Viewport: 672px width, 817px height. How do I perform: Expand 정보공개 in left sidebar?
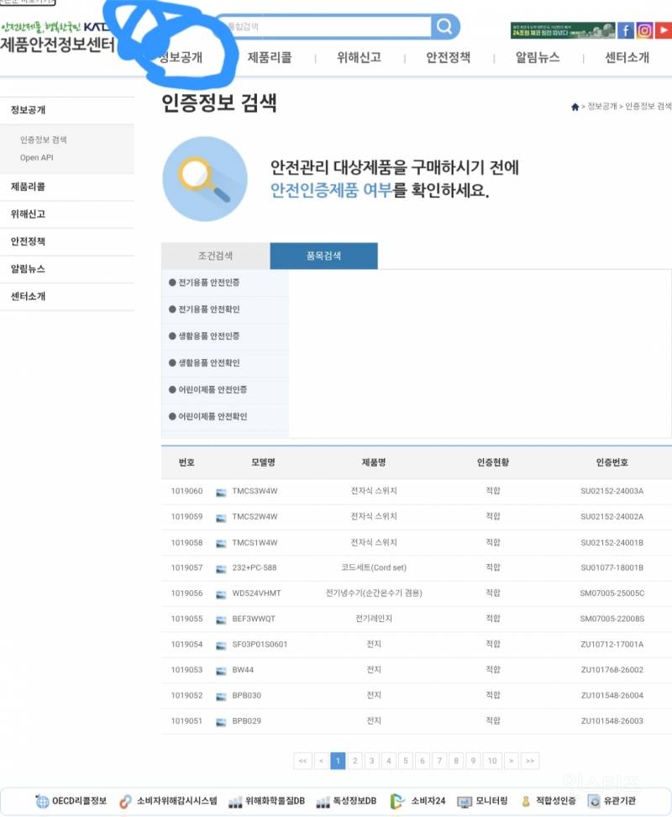pos(67,110)
